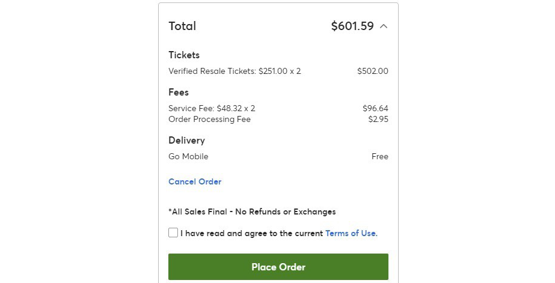555x283 pixels.
Task: Click the 'I have read and agree' label
Action: tap(252, 233)
